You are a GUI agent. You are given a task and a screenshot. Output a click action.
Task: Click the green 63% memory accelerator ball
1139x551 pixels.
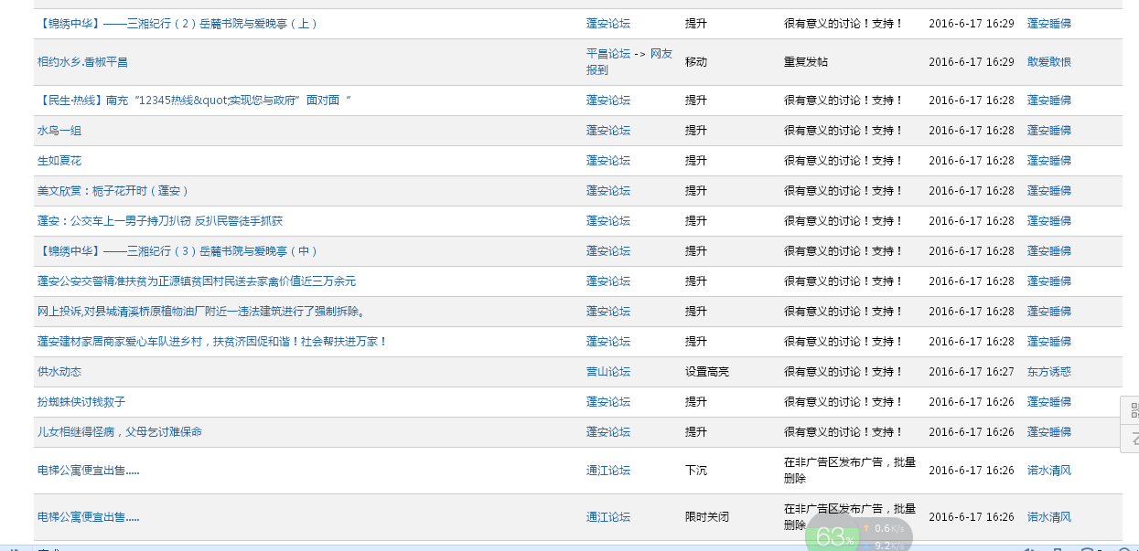click(x=831, y=536)
